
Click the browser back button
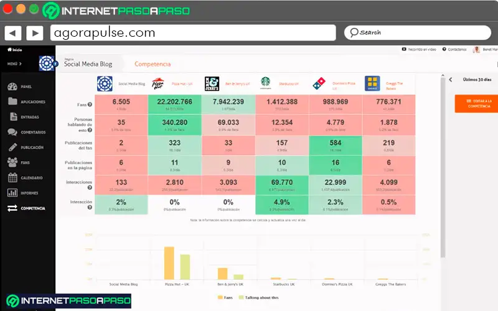click(x=12, y=33)
